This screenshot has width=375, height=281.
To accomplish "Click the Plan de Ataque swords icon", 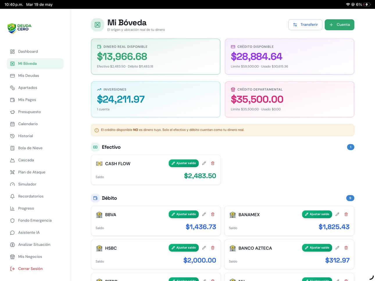I will [x=12, y=172].
